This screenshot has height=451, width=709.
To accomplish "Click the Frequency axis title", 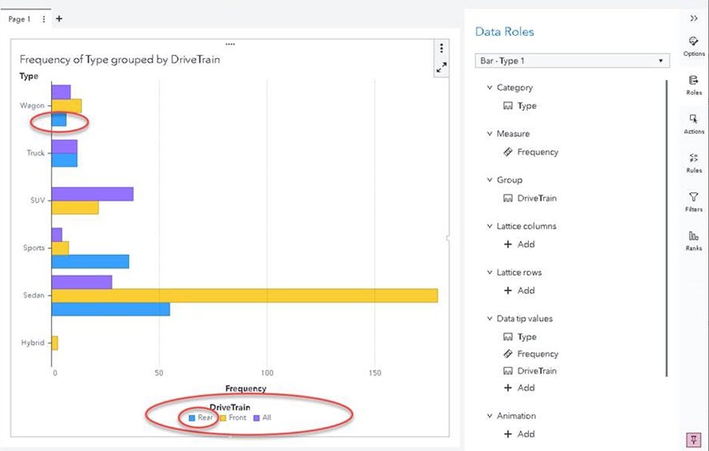I will click(246, 389).
